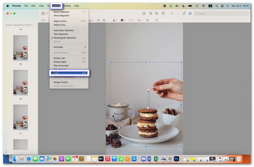
Task: Zoom out using the magnifier minus icon
Action: [x=150, y=13]
